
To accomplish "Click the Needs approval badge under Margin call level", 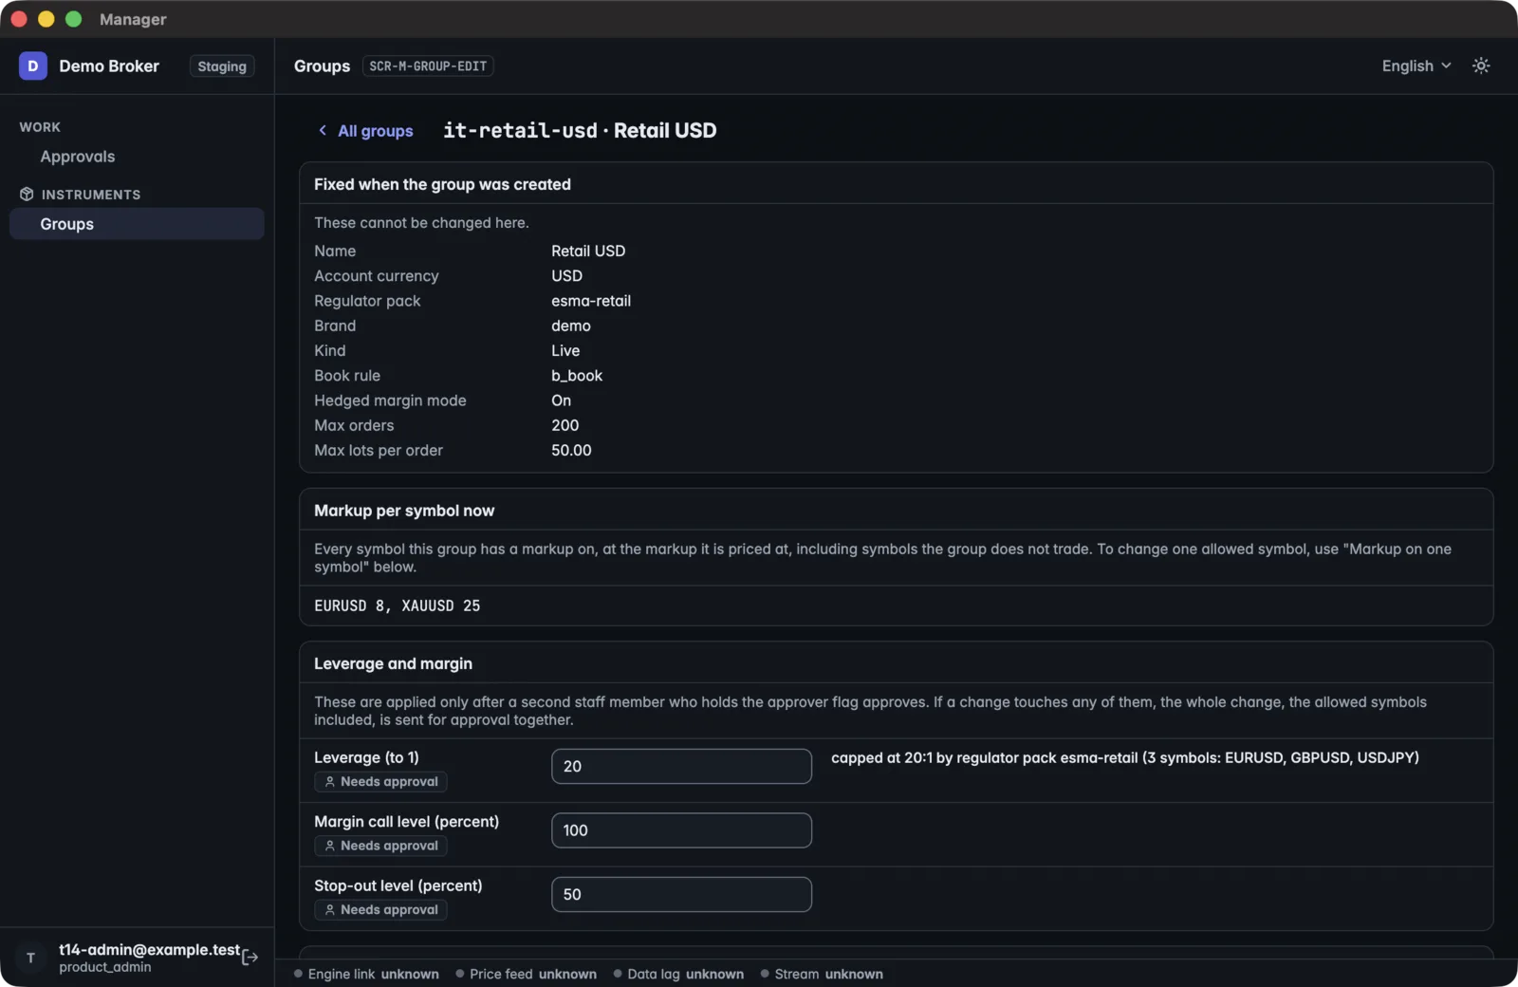I will click(x=380, y=846).
